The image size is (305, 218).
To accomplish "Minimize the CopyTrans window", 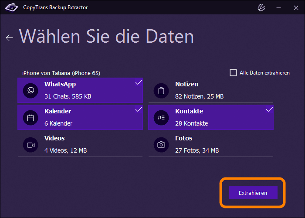I will pyautogui.click(x=278, y=8).
